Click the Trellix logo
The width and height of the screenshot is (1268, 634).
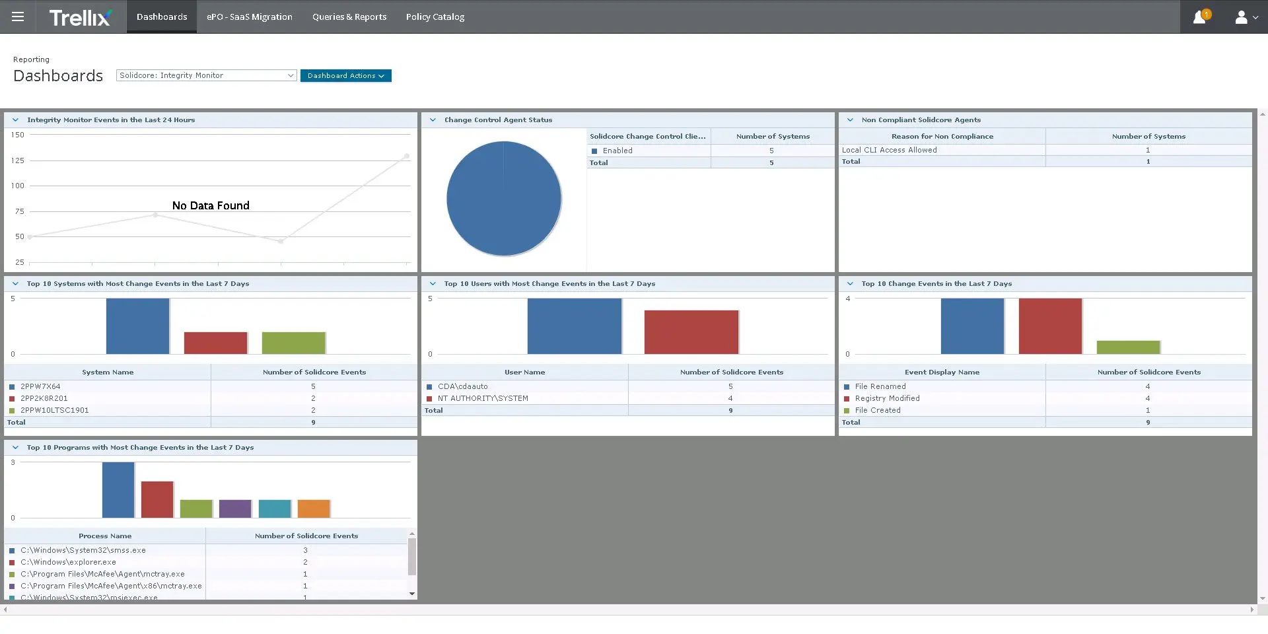80,17
